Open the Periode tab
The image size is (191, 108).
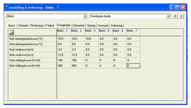[x=23, y=26]
